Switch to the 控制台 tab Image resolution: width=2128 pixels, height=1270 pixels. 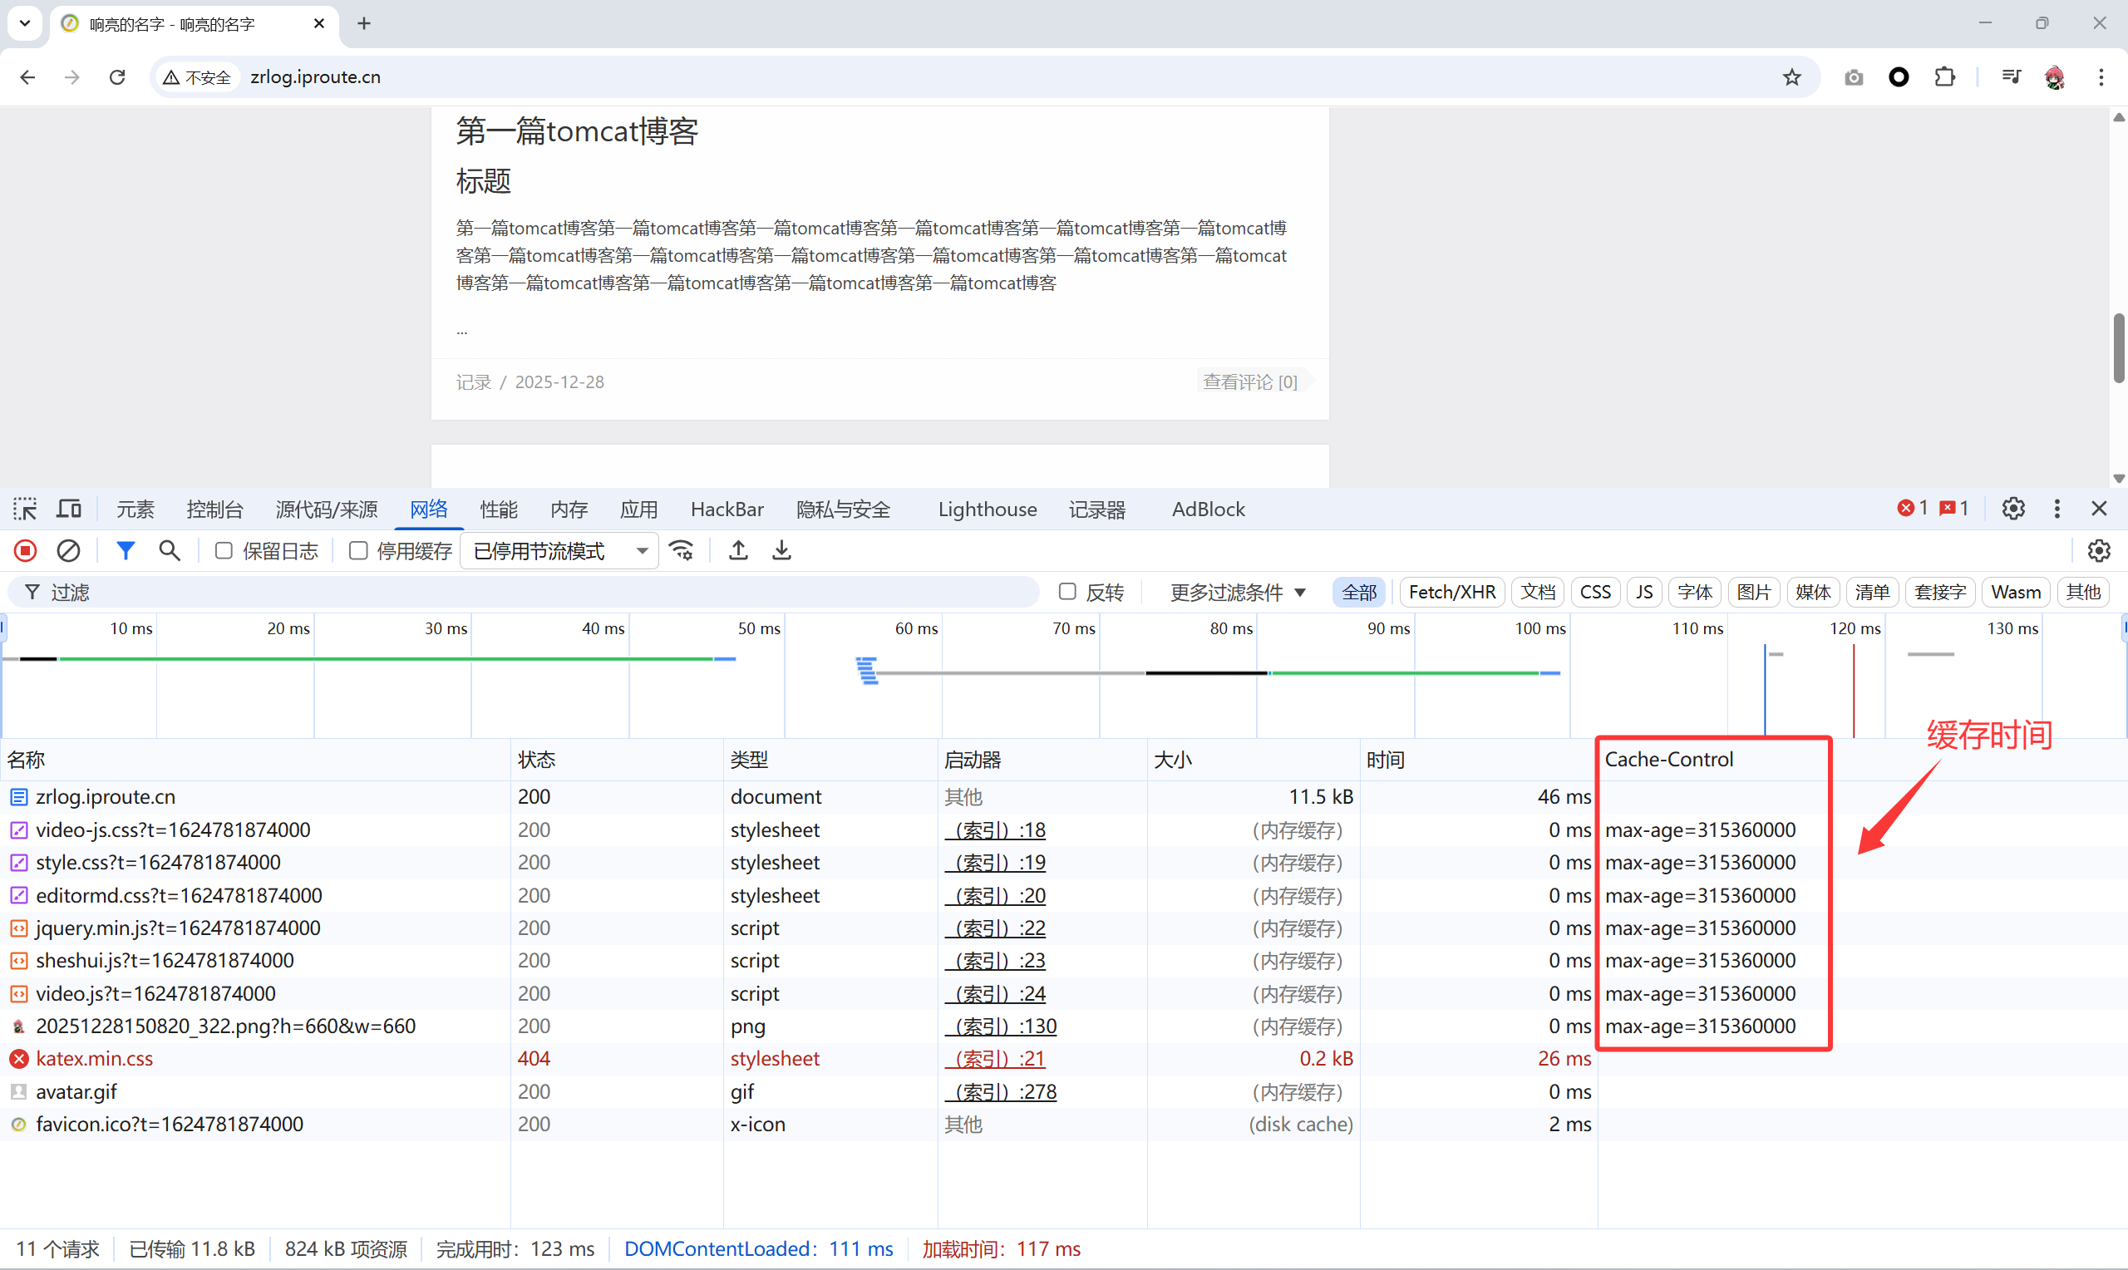[214, 509]
